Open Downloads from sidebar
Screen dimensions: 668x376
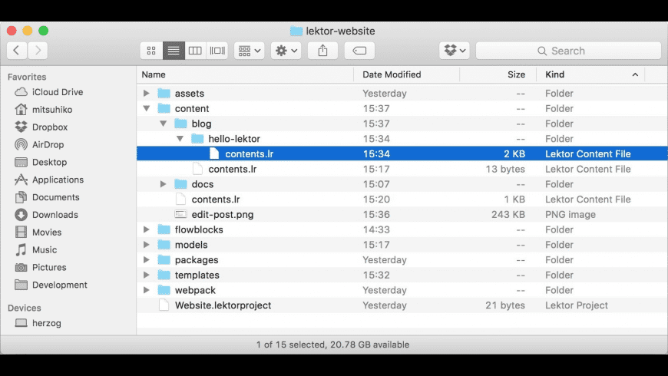click(x=55, y=215)
